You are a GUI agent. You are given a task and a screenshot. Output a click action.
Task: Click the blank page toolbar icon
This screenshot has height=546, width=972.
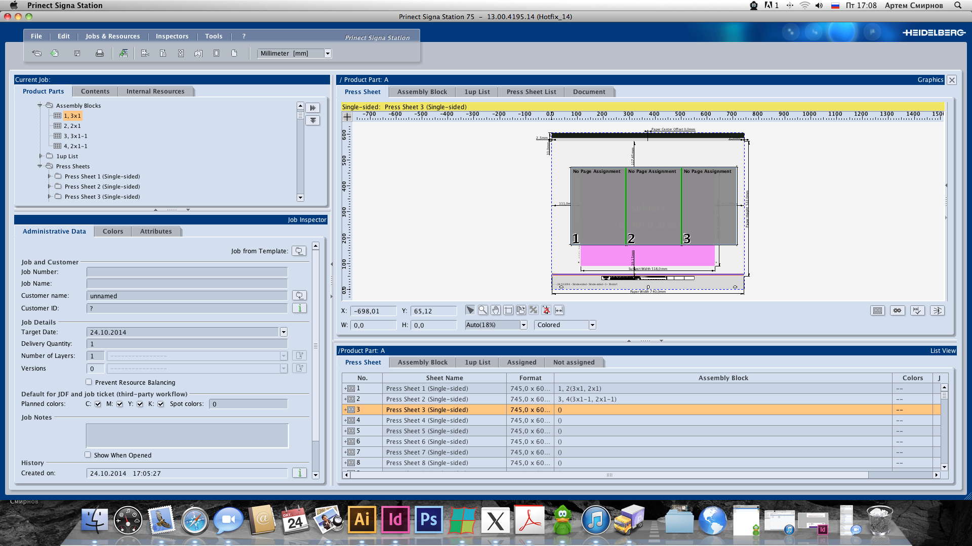pyautogui.click(x=234, y=53)
